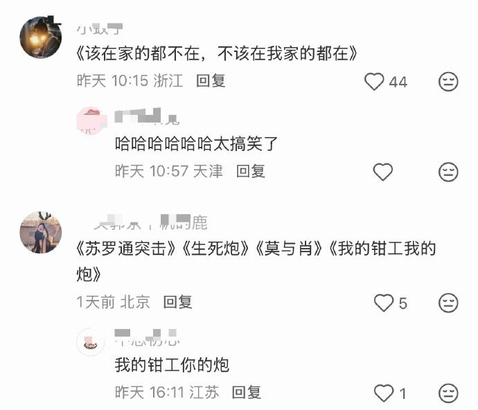Open the masked girl avatar profile
Screen dimensions: 478x410
41,232
